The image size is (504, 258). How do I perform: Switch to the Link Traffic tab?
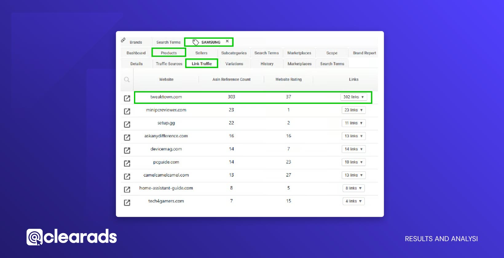[202, 64]
